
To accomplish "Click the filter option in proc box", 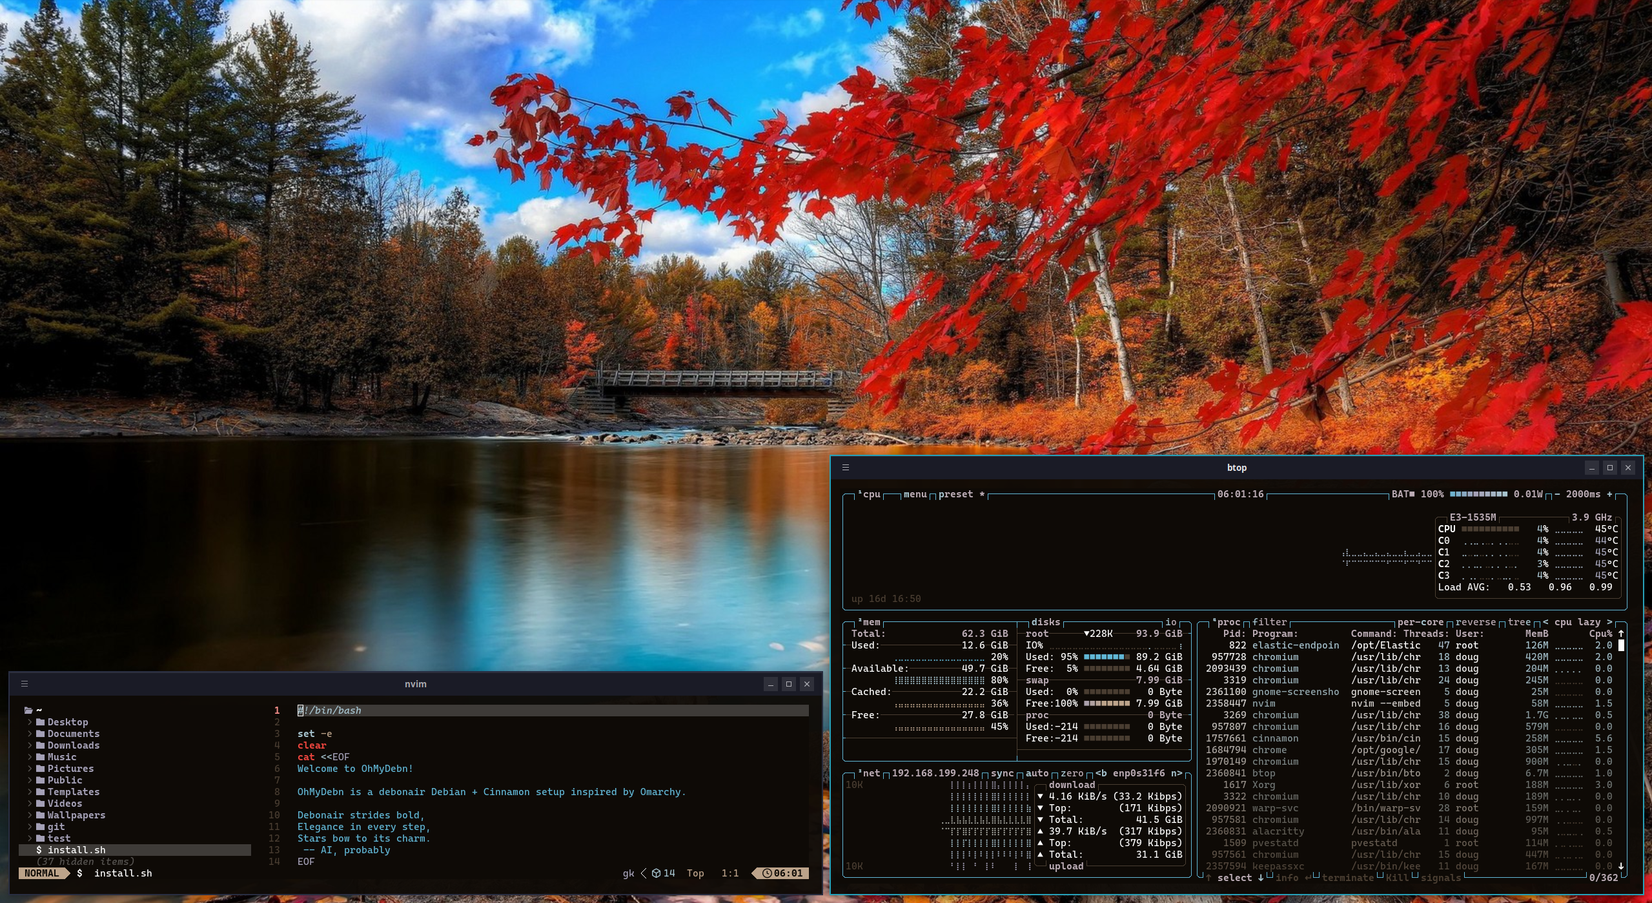I will point(1269,622).
